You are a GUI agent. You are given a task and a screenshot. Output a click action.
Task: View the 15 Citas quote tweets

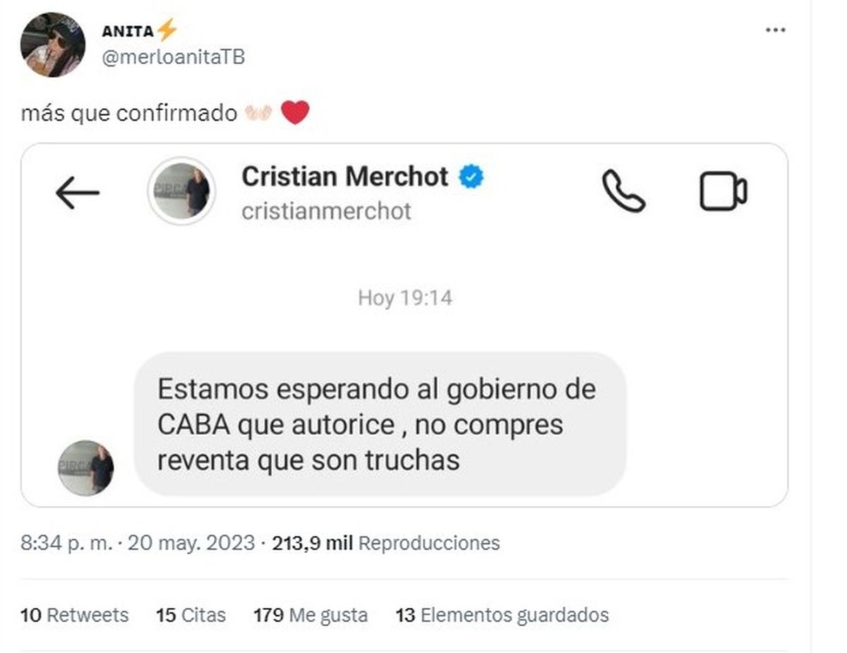point(191,615)
